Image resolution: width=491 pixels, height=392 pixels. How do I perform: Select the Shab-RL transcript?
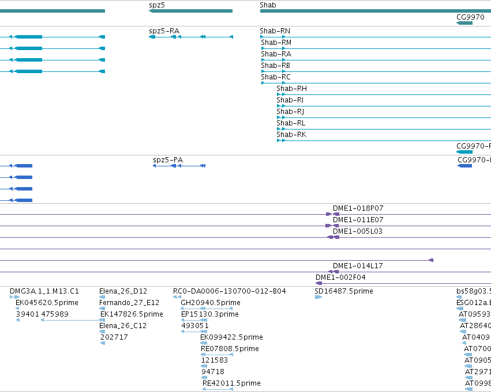click(x=291, y=123)
